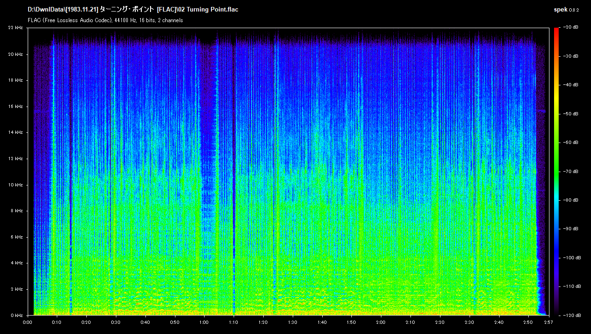Click the -20 dB scale label

[571, 27]
